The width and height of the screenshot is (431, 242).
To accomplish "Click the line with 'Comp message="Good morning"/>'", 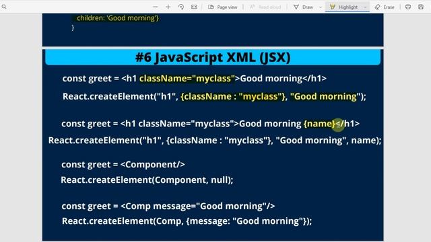I will (x=168, y=206).
